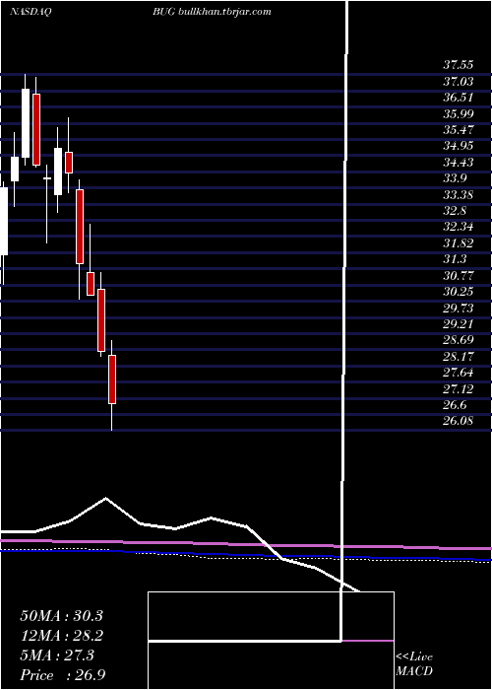The width and height of the screenshot is (492, 690).
Task: Click the <<Live MACD label
Action: pos(414,664)
